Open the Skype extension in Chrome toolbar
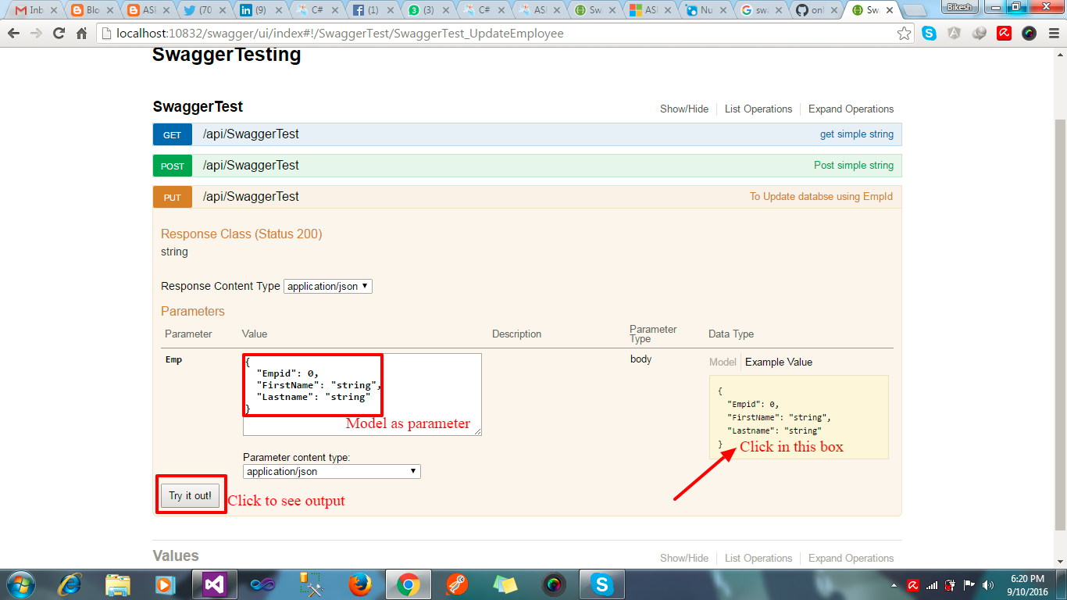This screenshot has width=1067, height=600. point(929,33)
